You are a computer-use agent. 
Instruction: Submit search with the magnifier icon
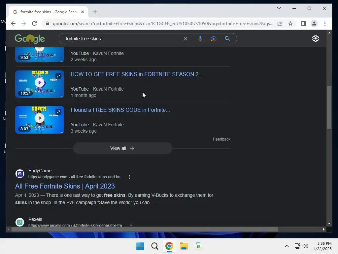(227, 39)
